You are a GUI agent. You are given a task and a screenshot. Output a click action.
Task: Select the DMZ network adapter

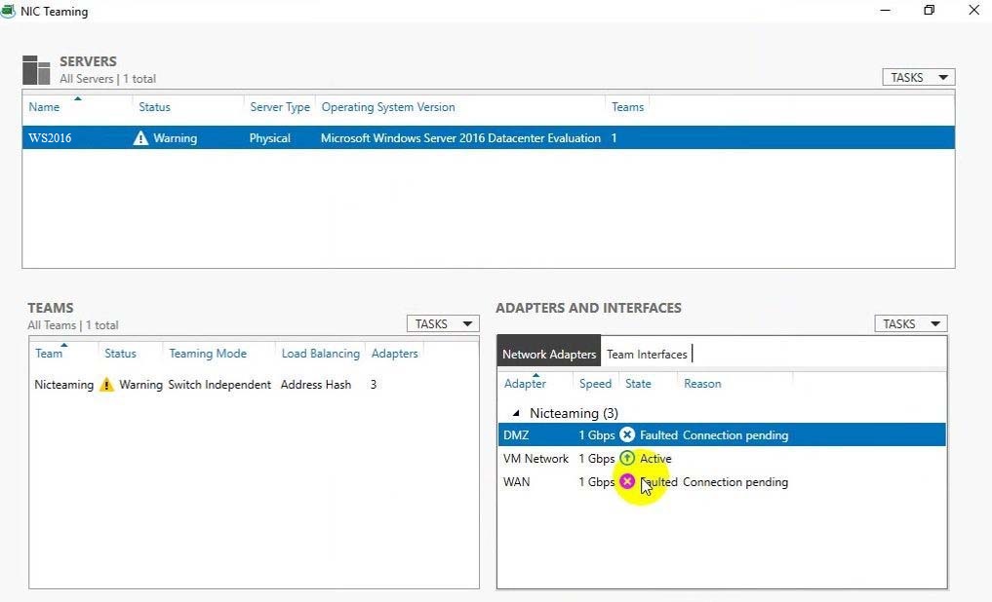click(x=516, y=434)
